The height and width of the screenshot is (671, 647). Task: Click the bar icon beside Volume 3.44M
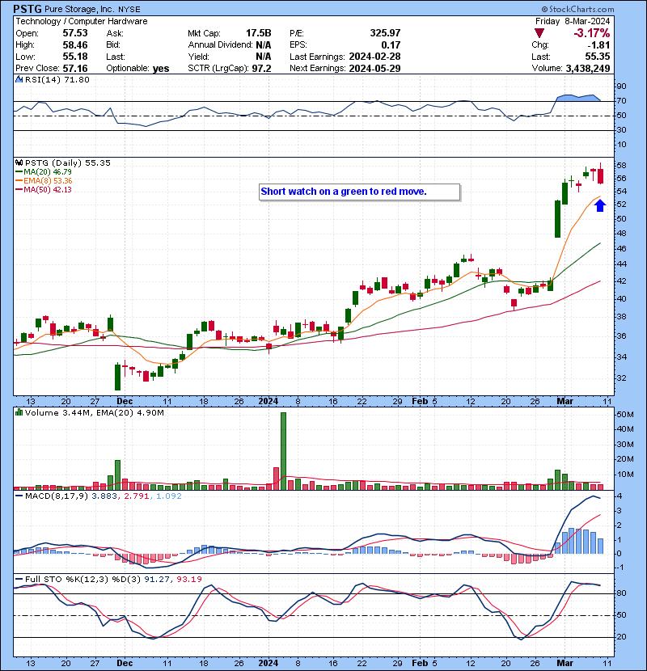tap(19, 413)
